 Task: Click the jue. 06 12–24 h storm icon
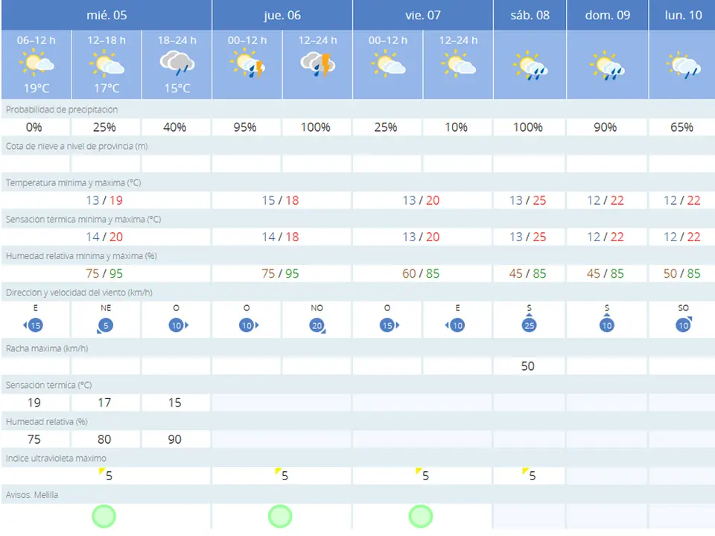click(317, 64)
